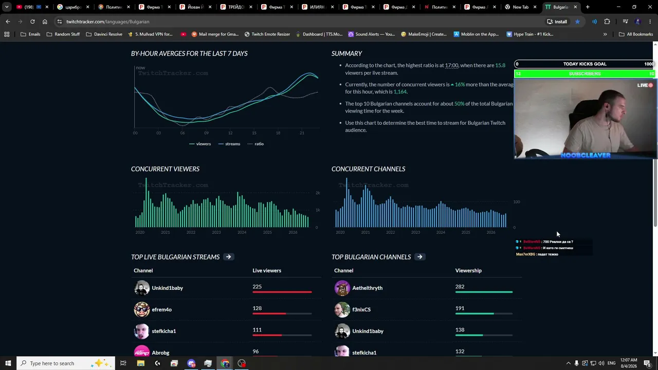The image size is (658, 370).
Task: Open a new browser tab
Action: (x=588, y=7)
